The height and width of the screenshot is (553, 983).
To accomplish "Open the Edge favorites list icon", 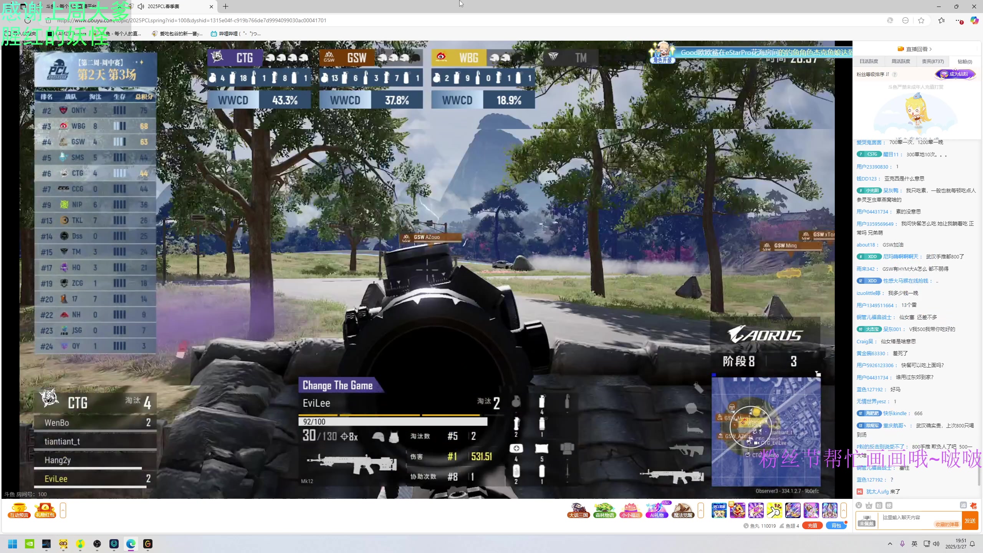I will (x=942, y=20).
